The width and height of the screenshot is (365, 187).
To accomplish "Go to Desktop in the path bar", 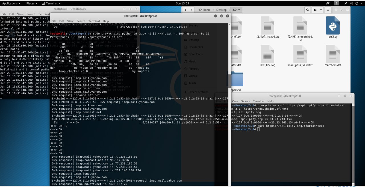I will tap(221, 10).
